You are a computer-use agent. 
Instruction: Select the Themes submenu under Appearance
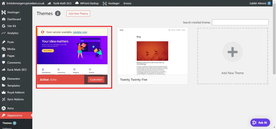click(x=7, y=123)
